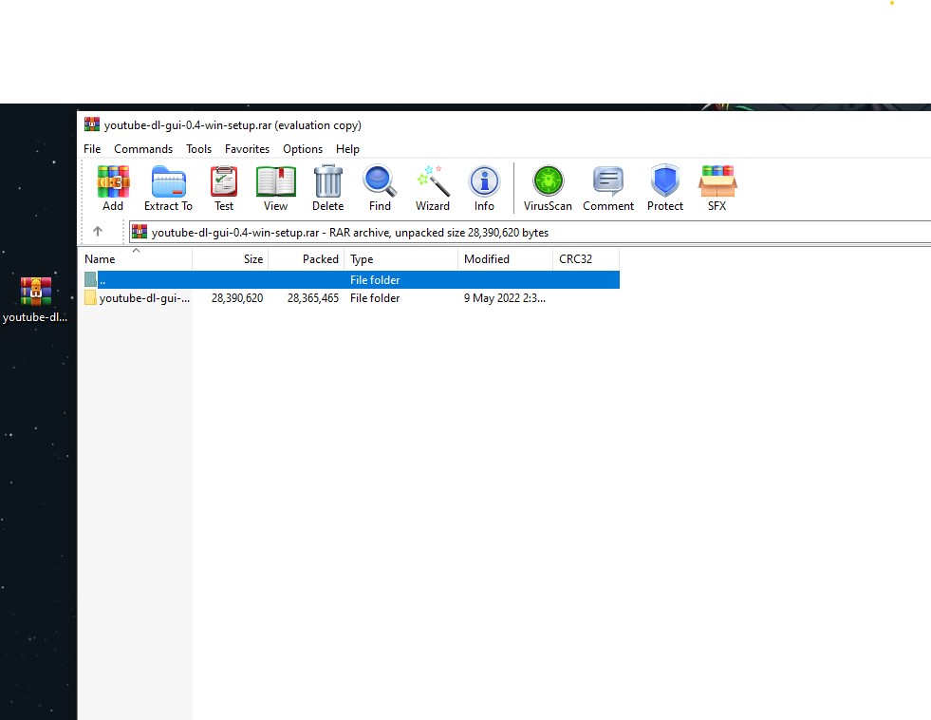Screen dimensions: 931x720
Task: Open the Comment tool
Action: coord(608,188)
